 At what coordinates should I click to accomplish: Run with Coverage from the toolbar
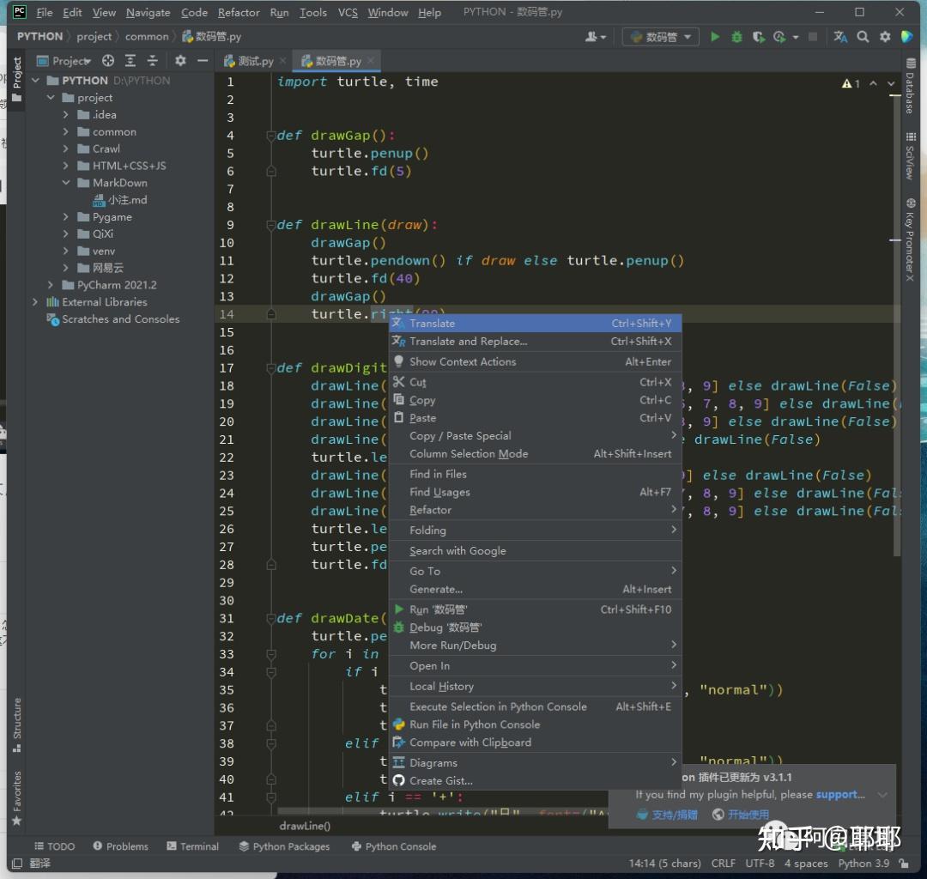(x=758, y=37)
